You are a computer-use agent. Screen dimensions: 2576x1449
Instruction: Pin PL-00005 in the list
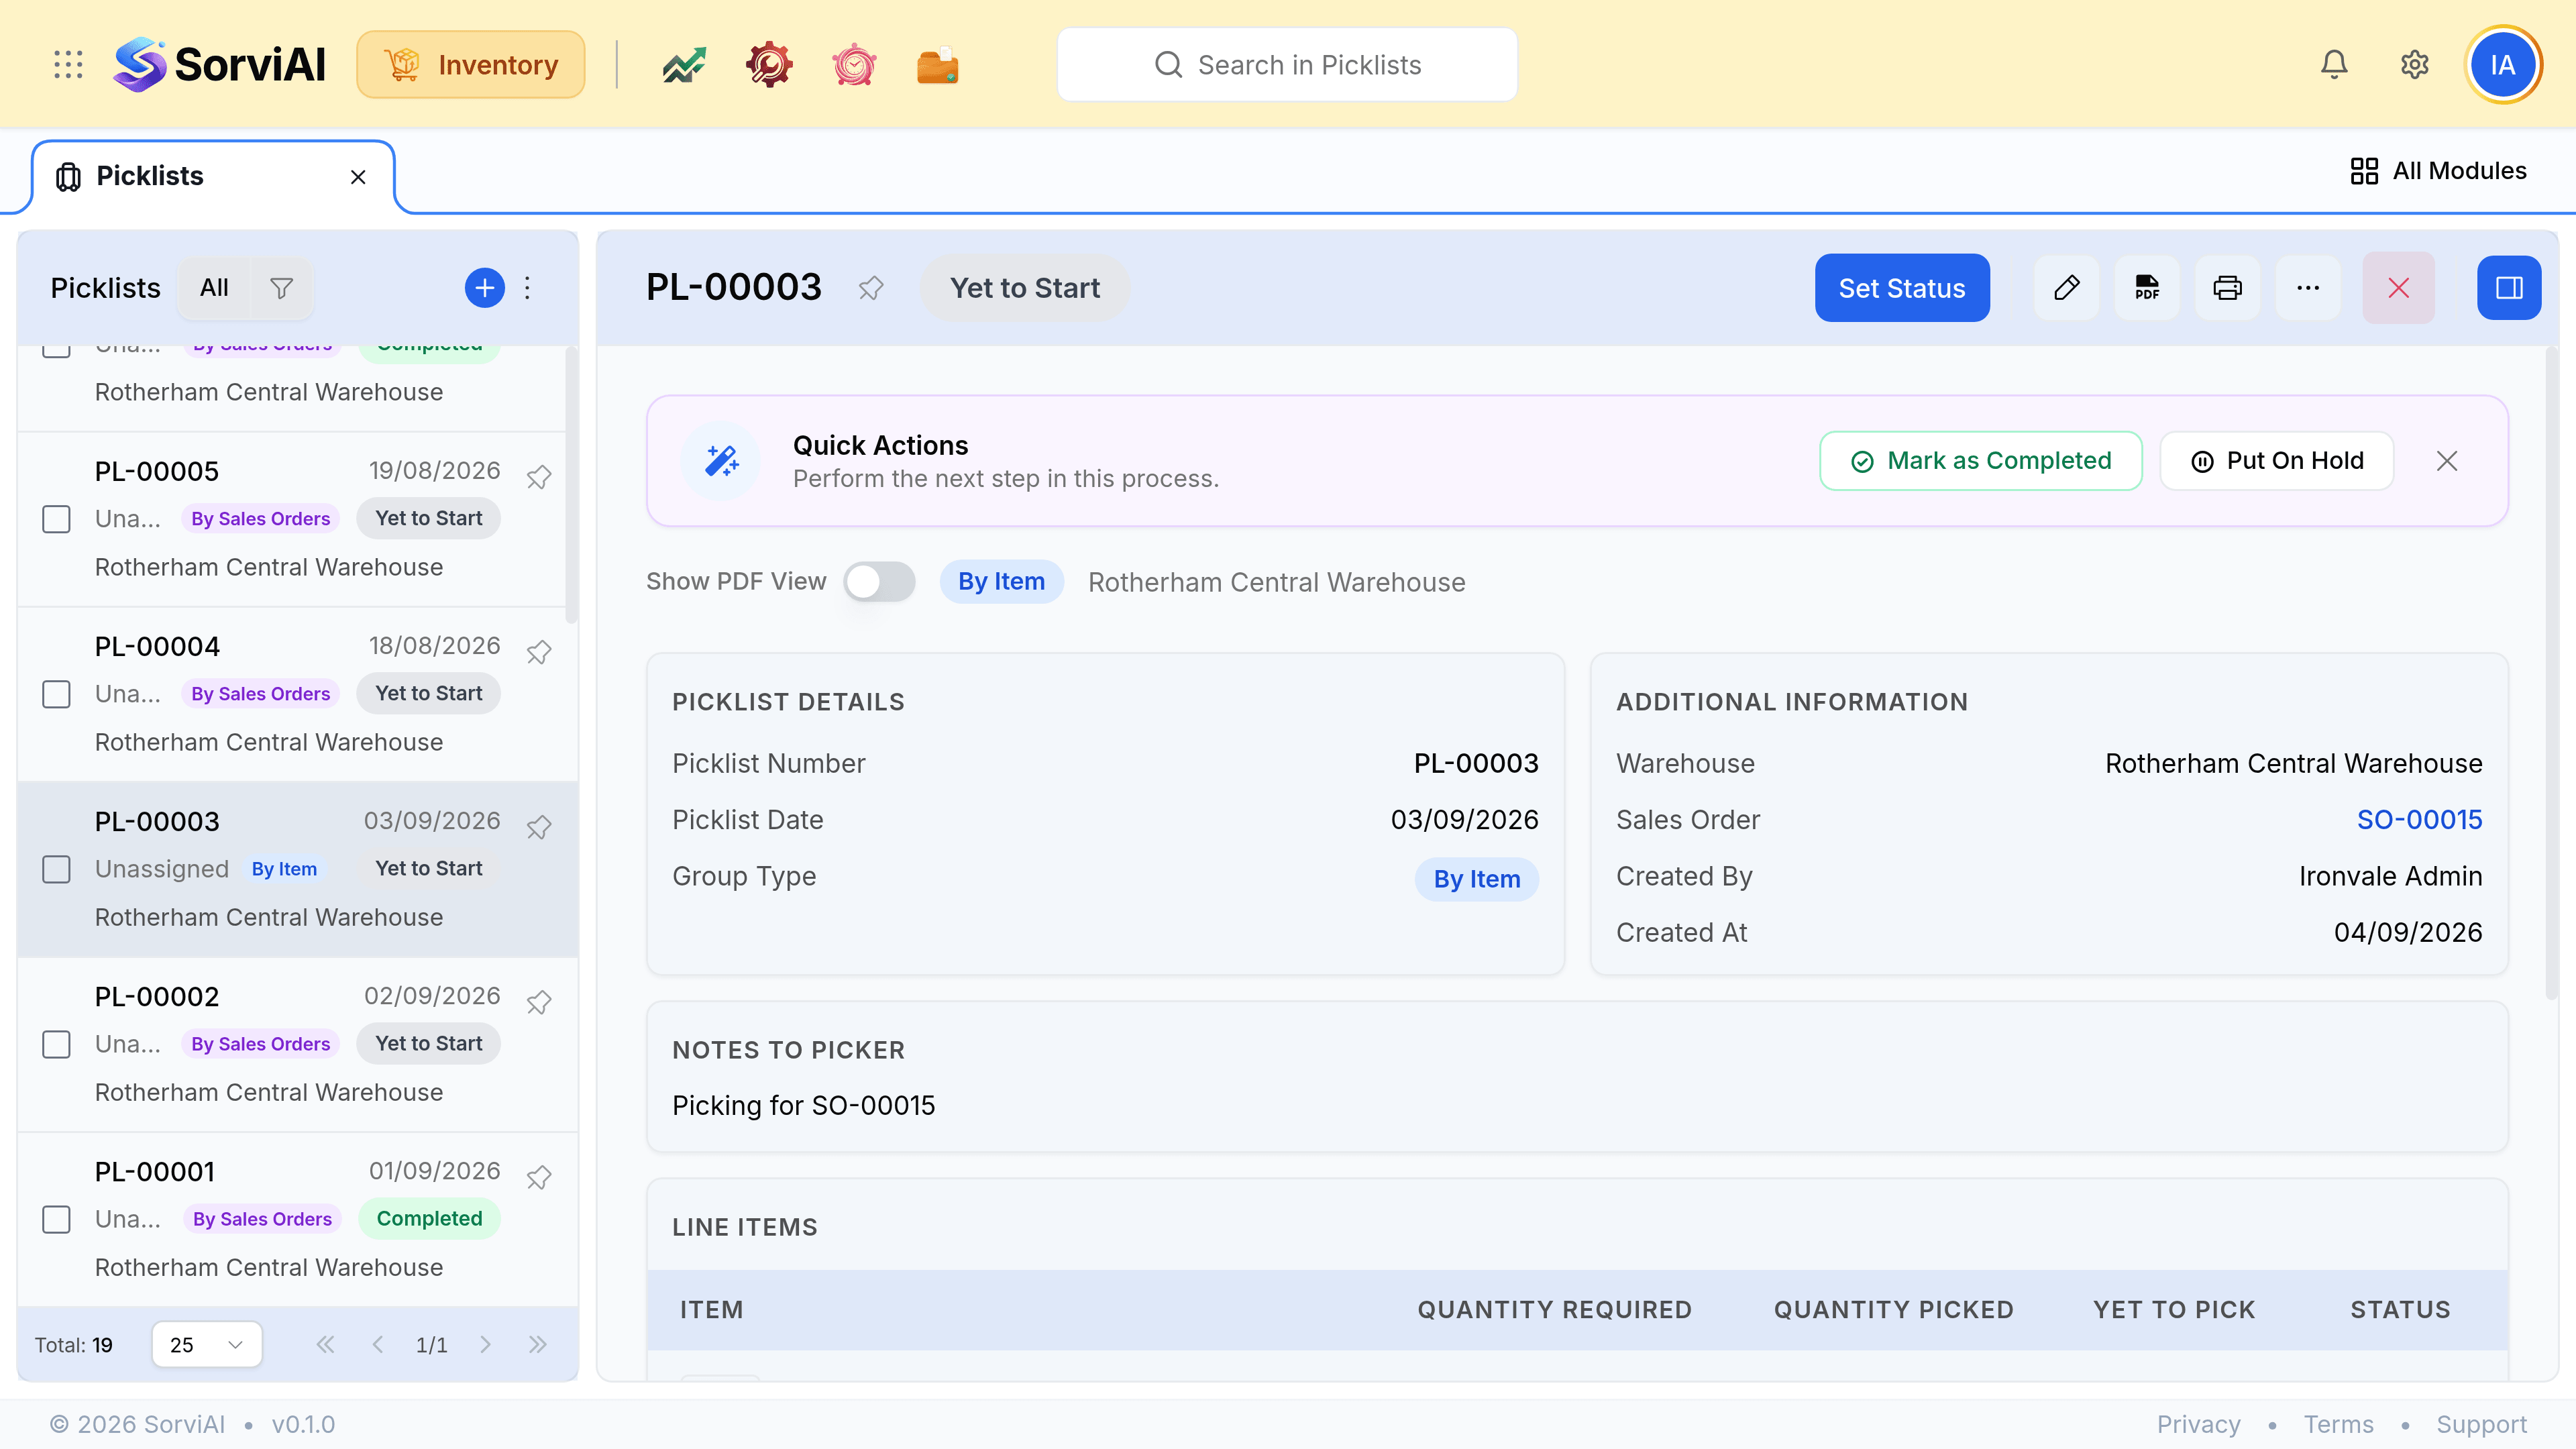[539, 477]
